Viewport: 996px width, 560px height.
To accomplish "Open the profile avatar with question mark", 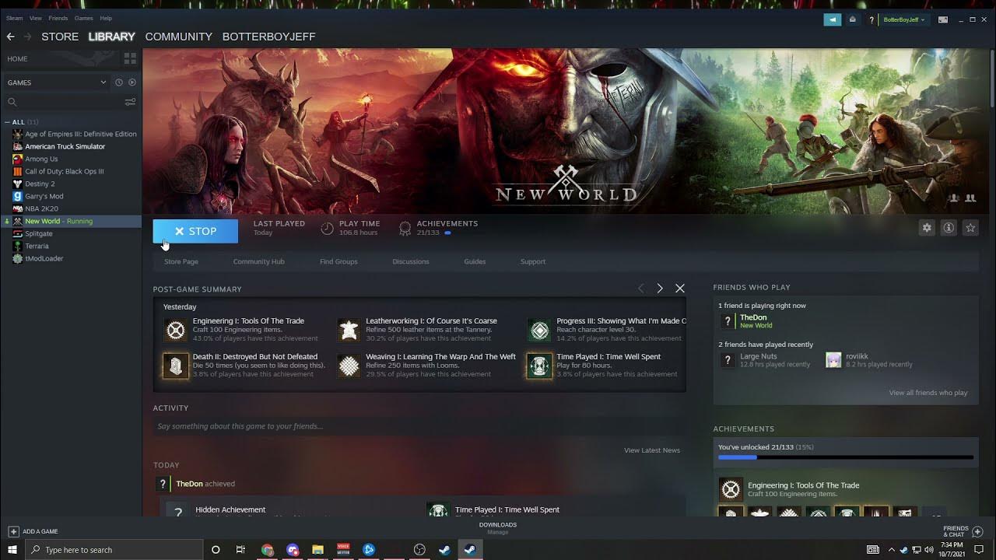I will (x=871, y=19).
